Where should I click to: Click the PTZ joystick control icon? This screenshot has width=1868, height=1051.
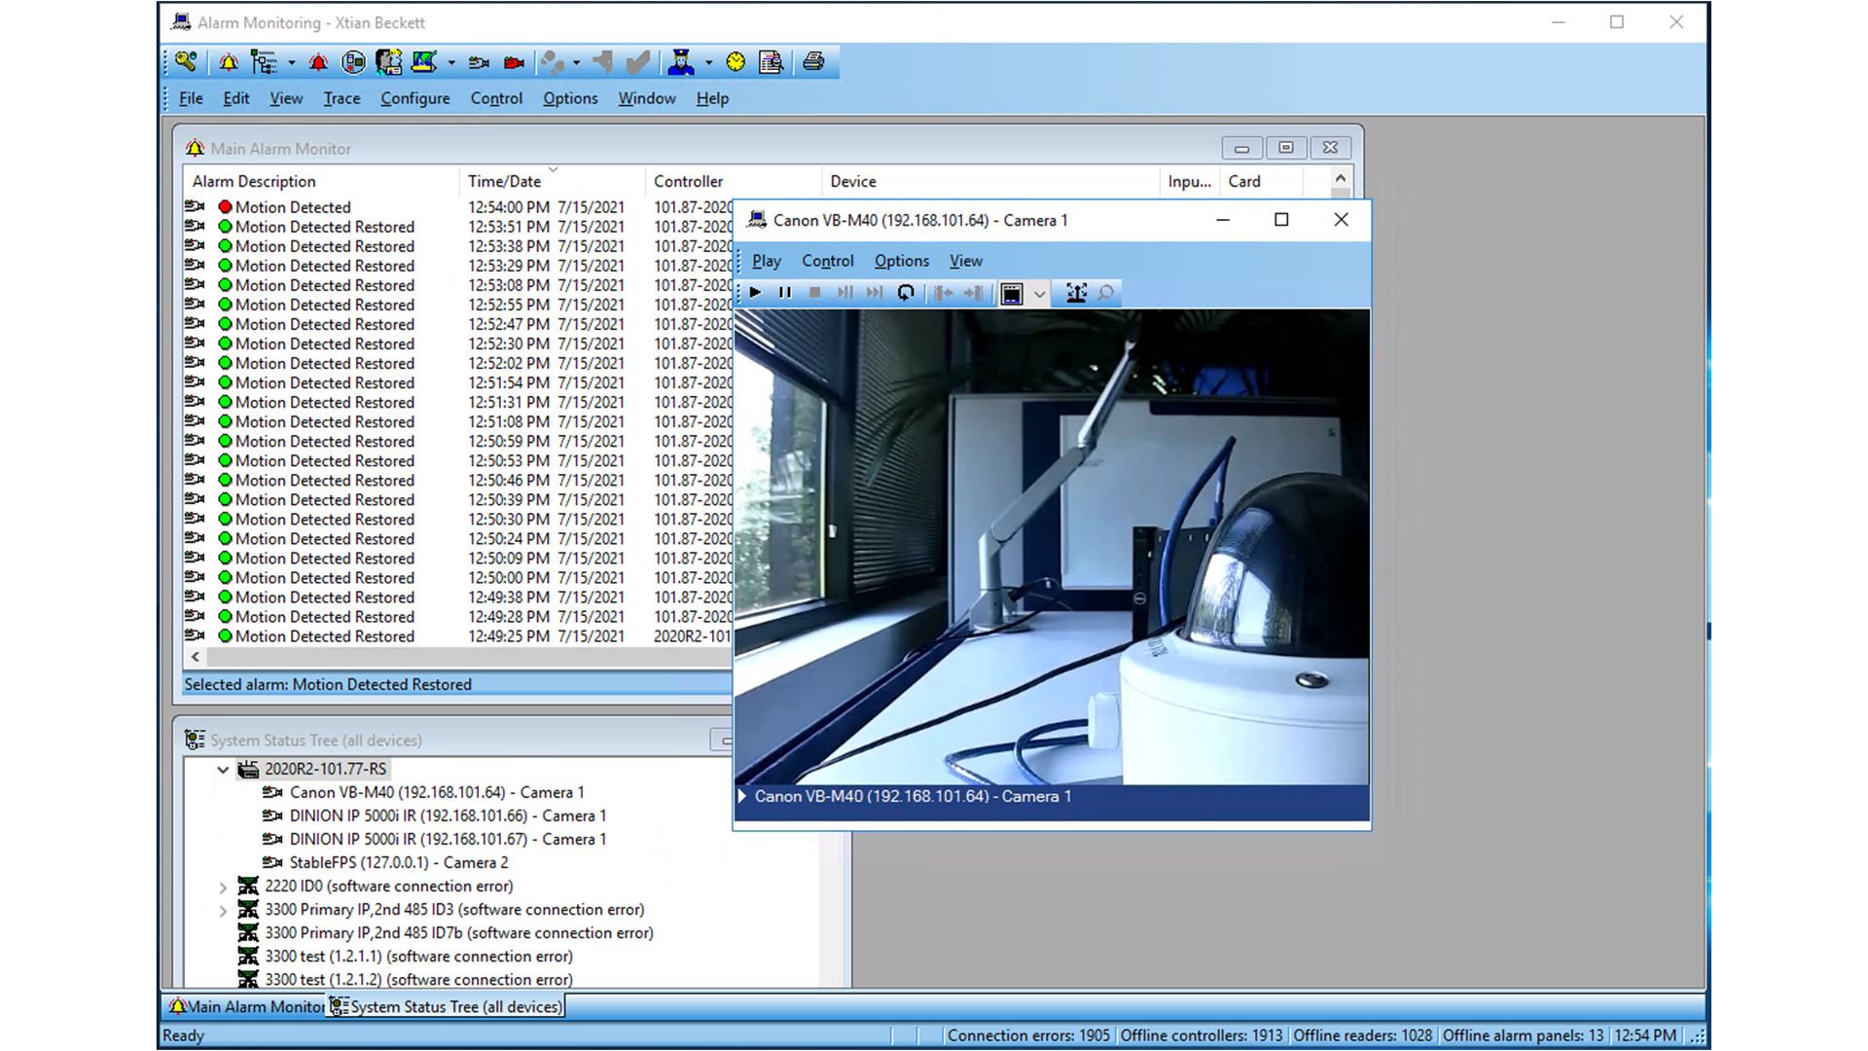pyautogui.click(x=1075, y=293)
